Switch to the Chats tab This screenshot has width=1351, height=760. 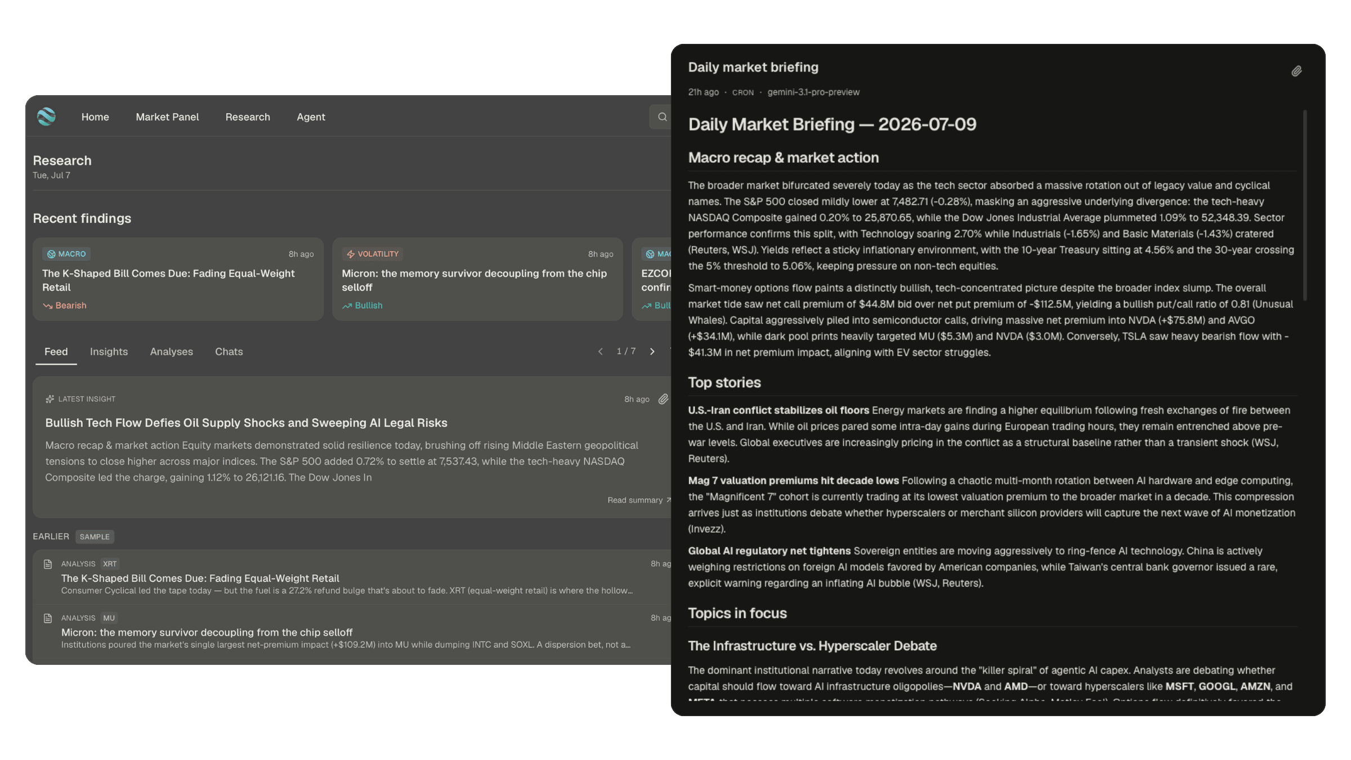(x=229, y=351)
